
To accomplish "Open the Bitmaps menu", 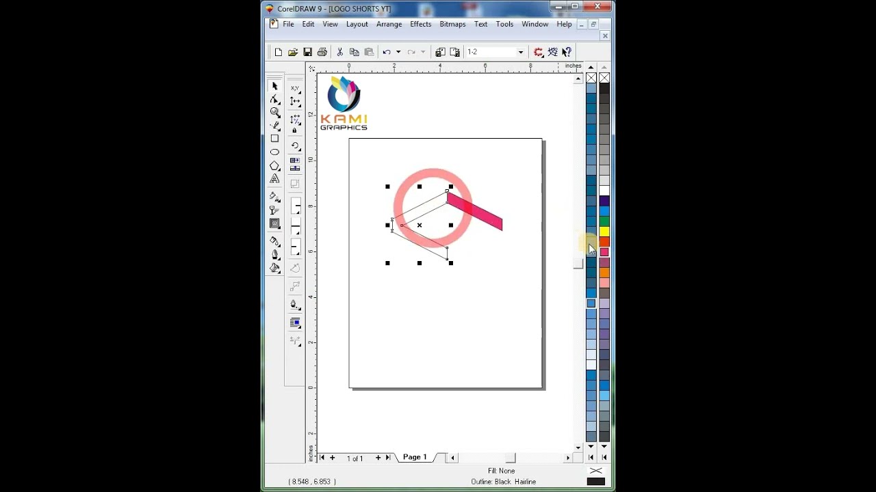I will tap(452, 24).
